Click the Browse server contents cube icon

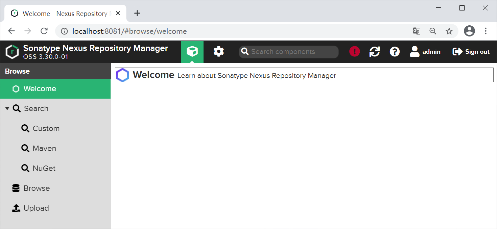click(x=192, y=52)
